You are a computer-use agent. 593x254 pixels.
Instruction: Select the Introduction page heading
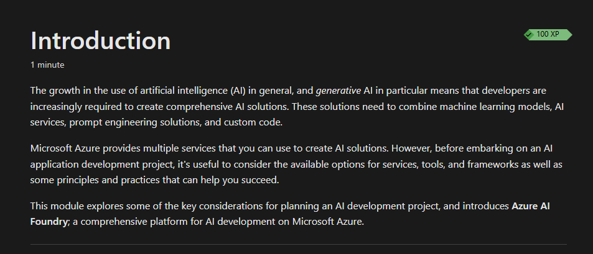pos(100,40)
